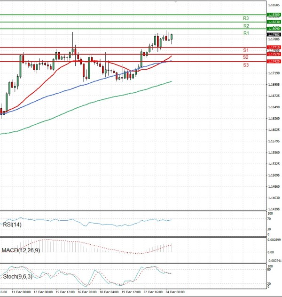
Task: Click the 1.17710 red price tag
Action: coord(274,47)
